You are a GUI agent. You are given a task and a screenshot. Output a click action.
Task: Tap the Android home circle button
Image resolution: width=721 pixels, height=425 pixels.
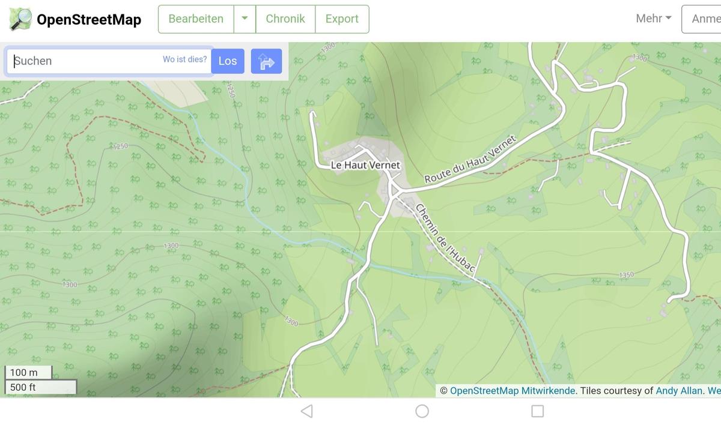(x=422, y=411)
